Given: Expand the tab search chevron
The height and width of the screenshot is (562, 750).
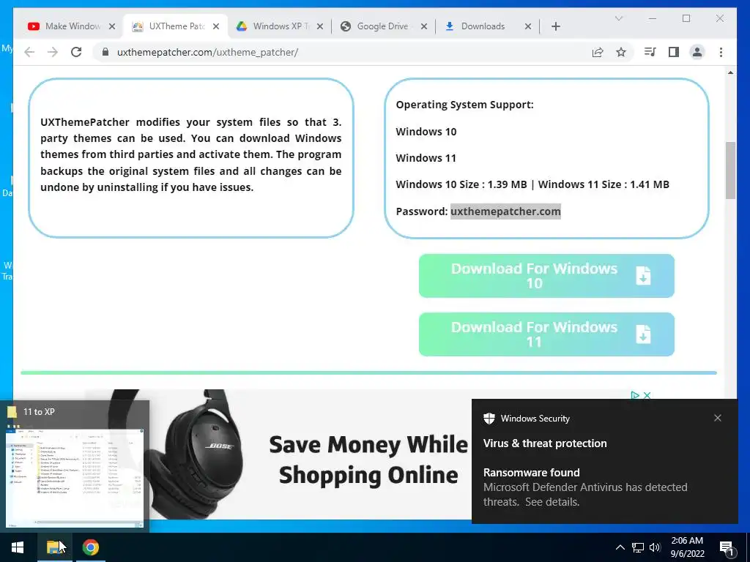Looking at the screenshot, I should point(618,18).
